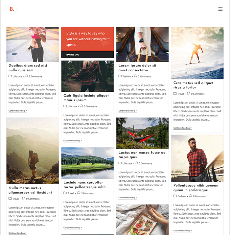The height and width of the screenshot is (235, 230).
Task: Click comment icon under Lorem ipsum dolor post
Action: [135, 76]
